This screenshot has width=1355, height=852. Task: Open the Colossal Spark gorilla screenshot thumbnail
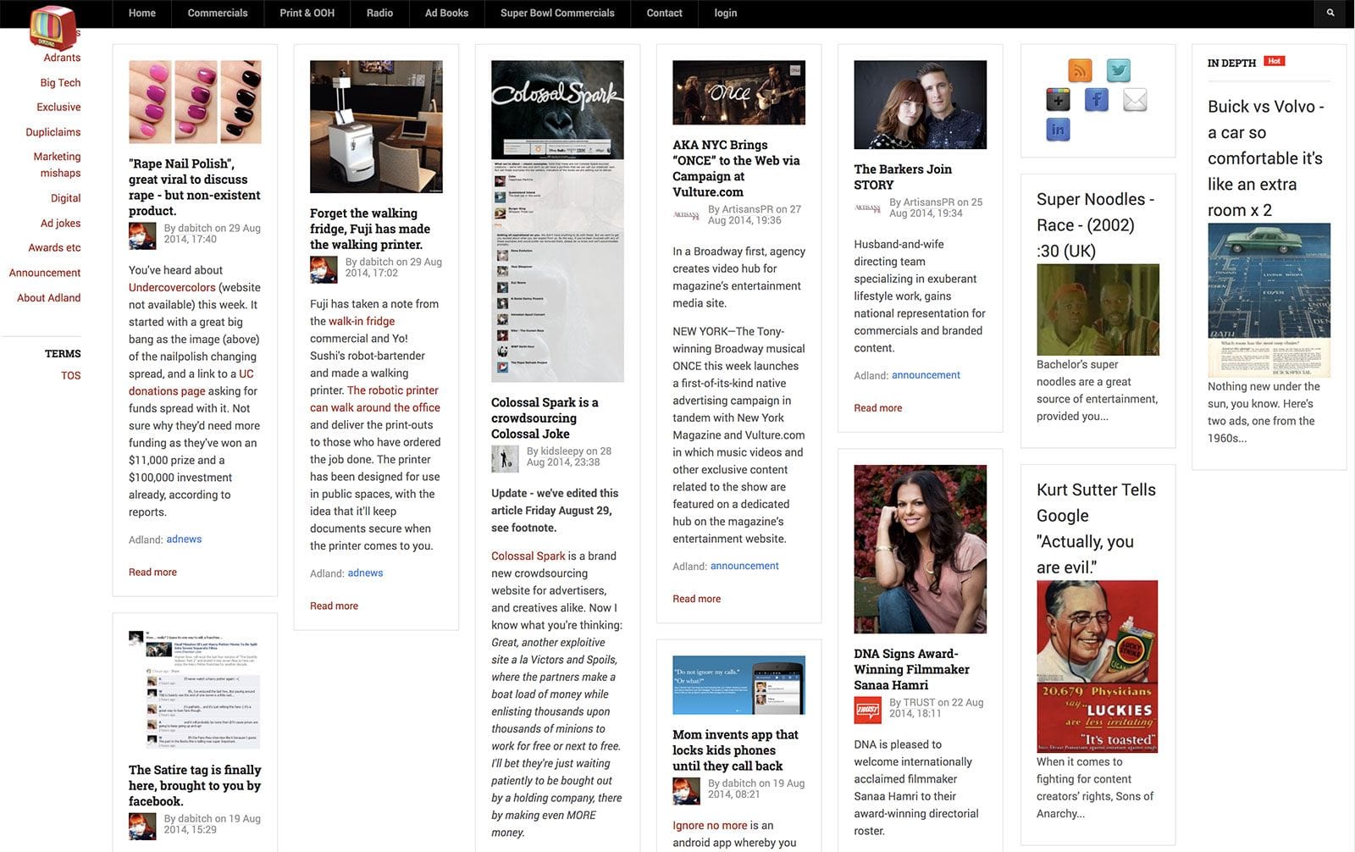click(557, 221)
